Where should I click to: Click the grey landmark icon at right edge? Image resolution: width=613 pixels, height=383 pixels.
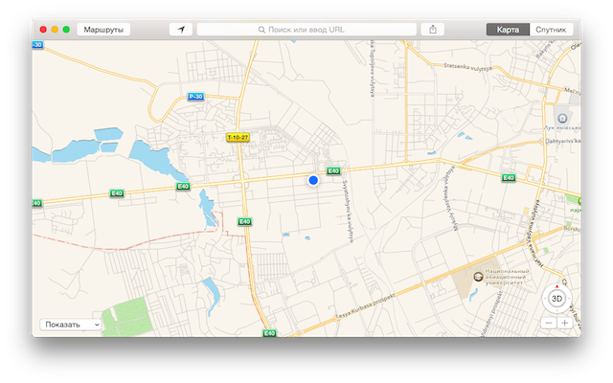click(x=562, y=118)
